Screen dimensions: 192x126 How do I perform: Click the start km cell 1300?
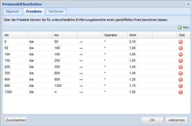(15, 92)
